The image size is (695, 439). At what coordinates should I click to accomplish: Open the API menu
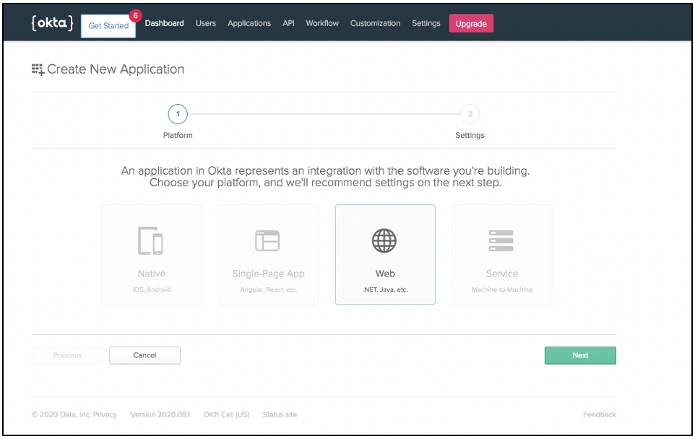pyautogui.click(x=288, y=23)
